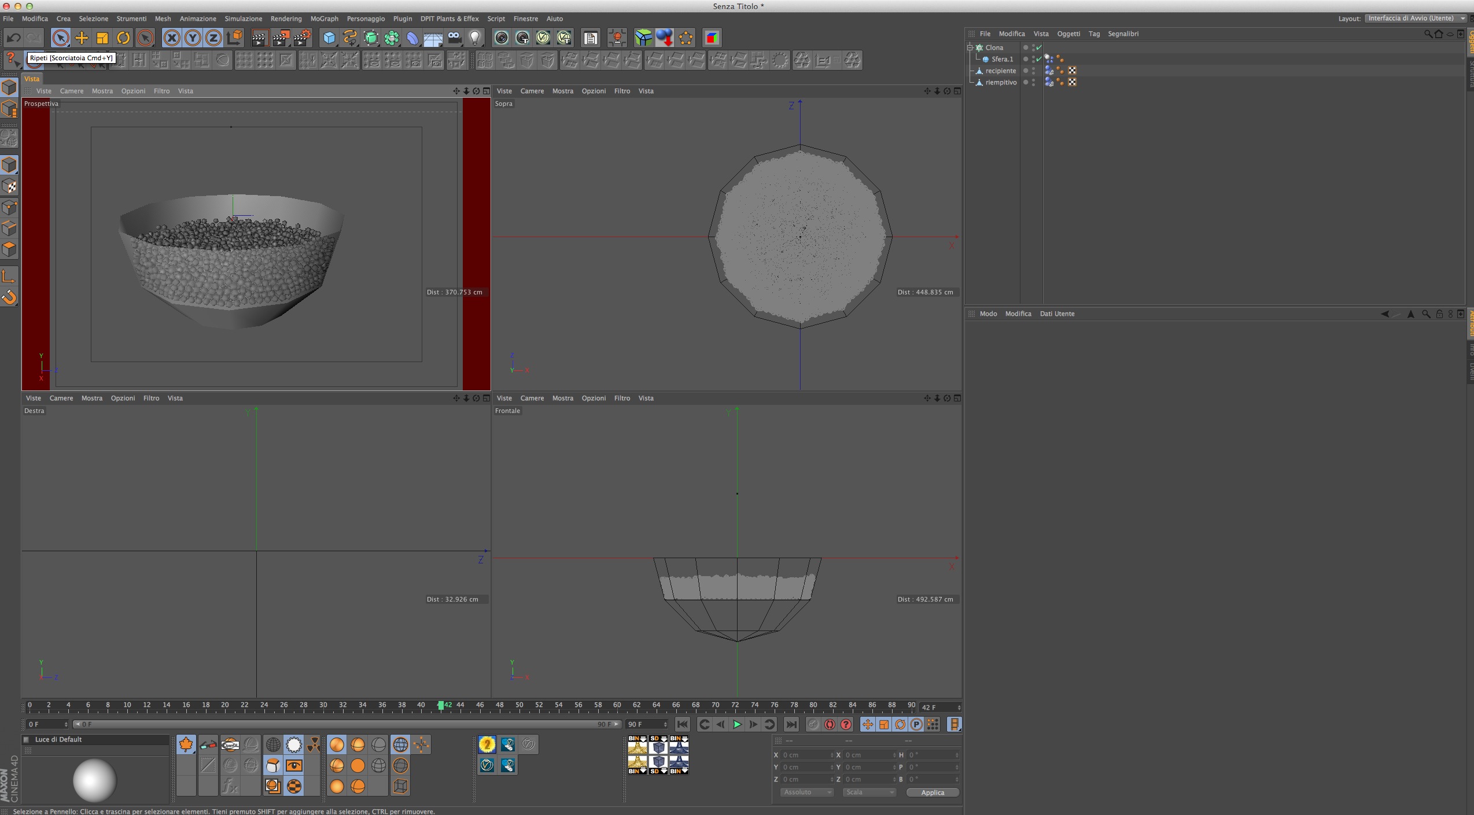Click the light bulb object icon
This screenshot has width=1474, height=815.
475,38
